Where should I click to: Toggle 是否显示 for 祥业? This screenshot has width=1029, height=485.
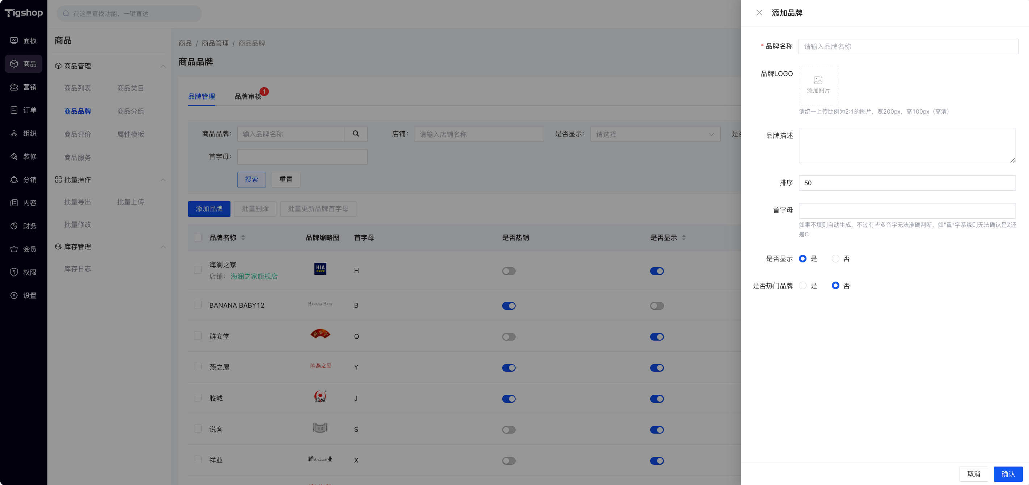click(x=657, y=461)
